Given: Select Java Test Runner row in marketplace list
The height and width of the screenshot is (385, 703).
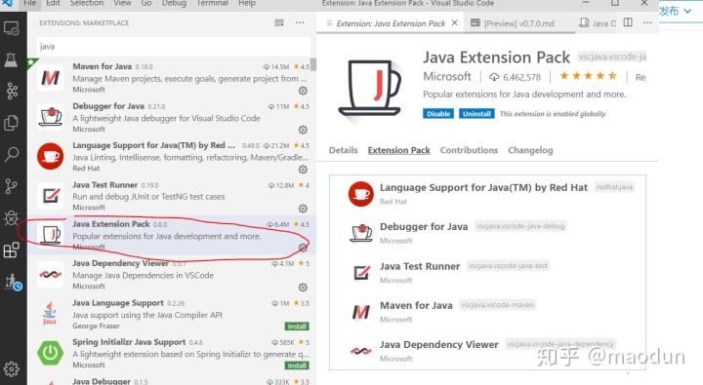Looking at the screenshot, I should [172, 196].
